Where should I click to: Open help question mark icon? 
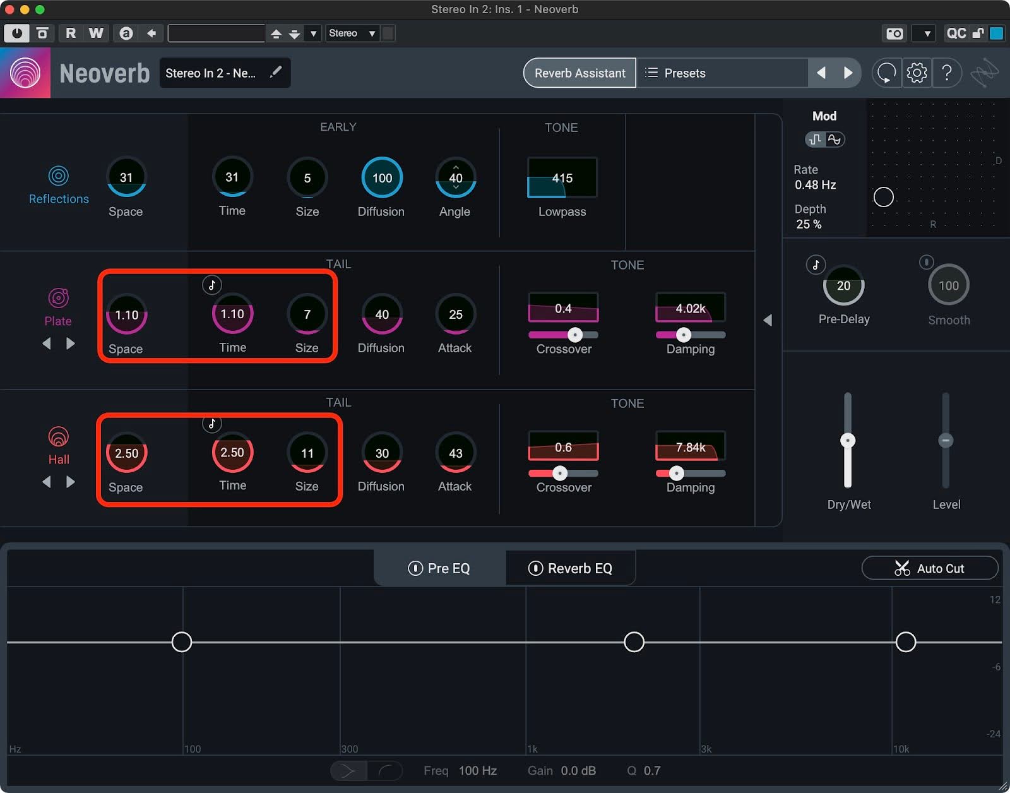(946, 73)
